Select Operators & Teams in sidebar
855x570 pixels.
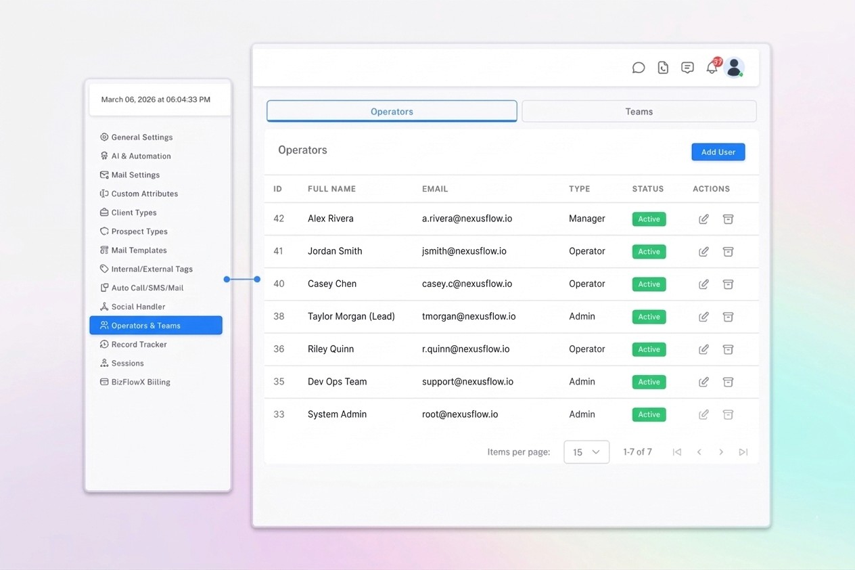(x=156, y=326)
